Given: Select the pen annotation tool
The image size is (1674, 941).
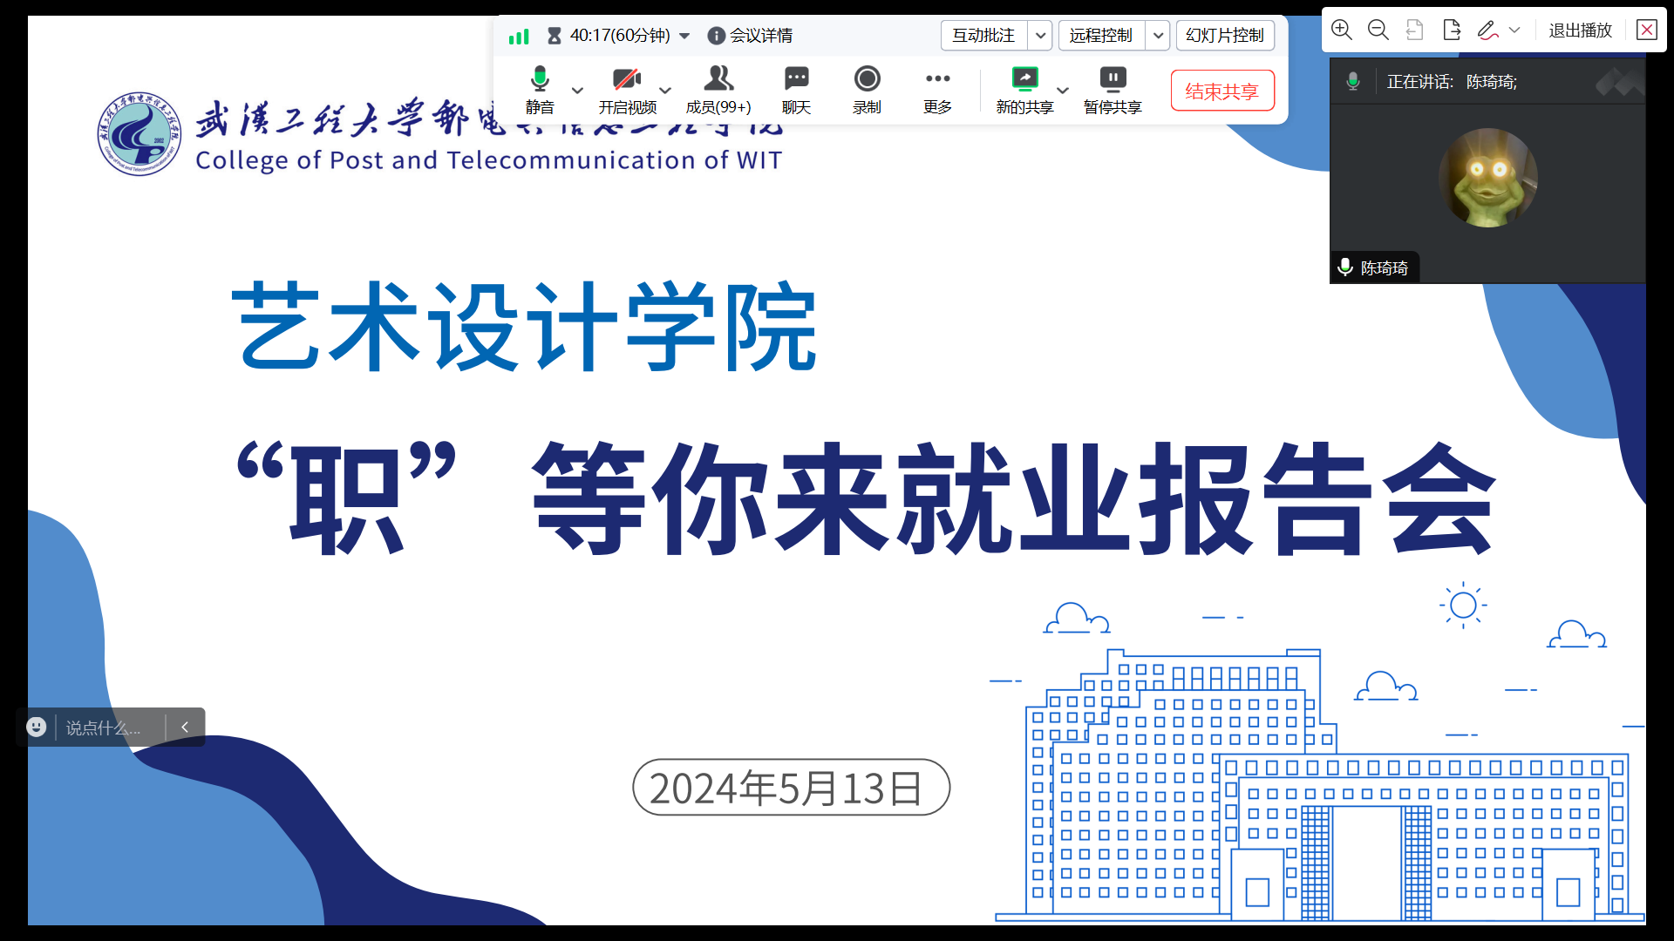Looking at the screenshot, I should click(1487, 30).
